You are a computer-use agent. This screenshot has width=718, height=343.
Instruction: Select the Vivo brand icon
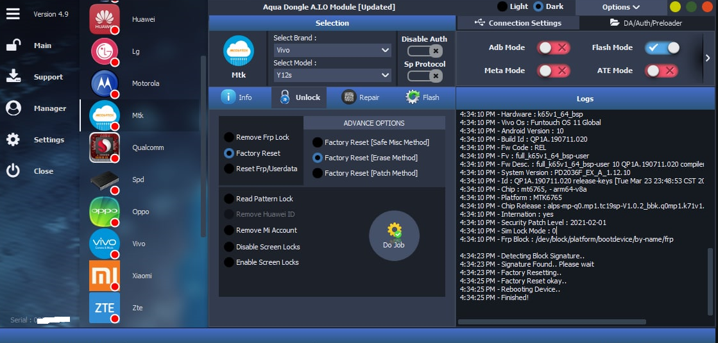coord(105,243)
